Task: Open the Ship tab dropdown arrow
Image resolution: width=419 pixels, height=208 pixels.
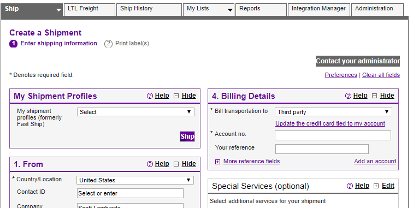Action: point(58,10)
